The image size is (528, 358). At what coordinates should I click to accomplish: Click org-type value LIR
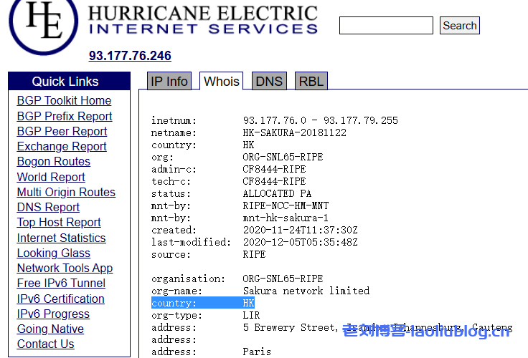coord(251,315)
